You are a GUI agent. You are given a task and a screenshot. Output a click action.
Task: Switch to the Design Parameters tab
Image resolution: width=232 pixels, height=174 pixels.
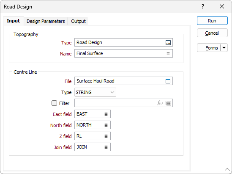tap(46, 21)
